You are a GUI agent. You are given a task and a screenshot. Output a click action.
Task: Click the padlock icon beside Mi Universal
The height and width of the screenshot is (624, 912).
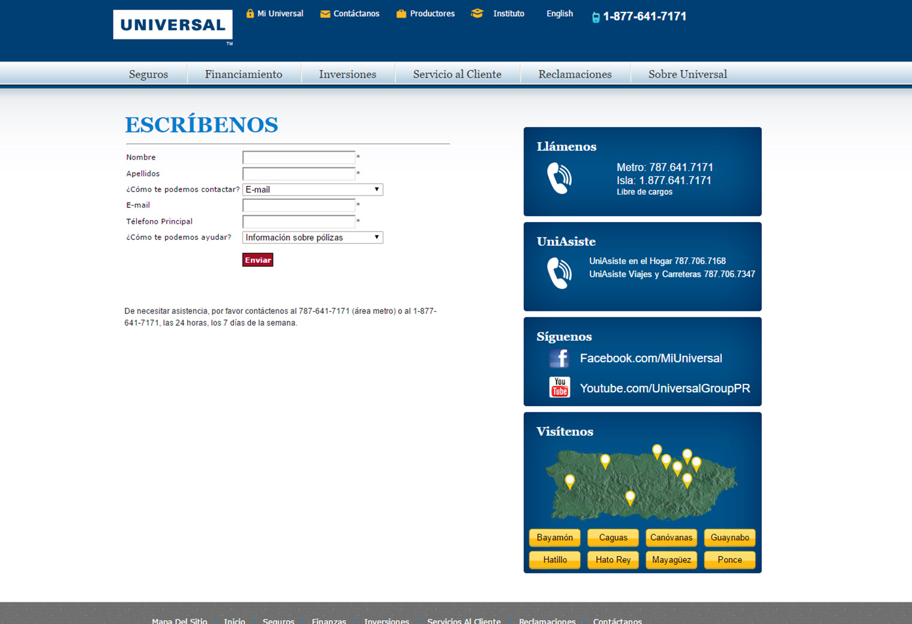(250, 13)
